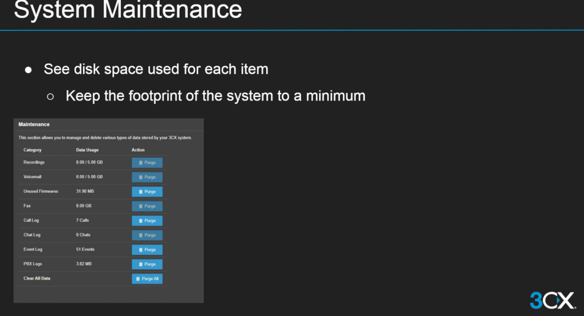The height and width of the screenshot is (316, 584).
Task: Click the Data Usage column header
Action: [87, 150]
